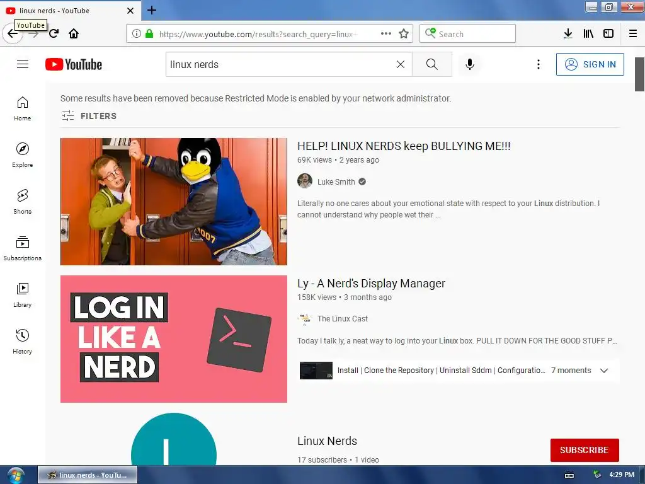Open History in the sidebar

click(x=22, y=342)
